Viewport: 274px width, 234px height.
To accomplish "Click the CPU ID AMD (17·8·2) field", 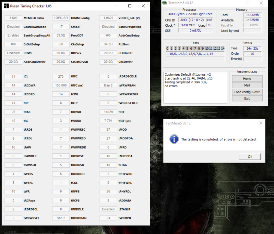I will (192, 20).
